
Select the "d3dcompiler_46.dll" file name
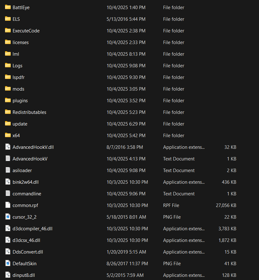32,229
